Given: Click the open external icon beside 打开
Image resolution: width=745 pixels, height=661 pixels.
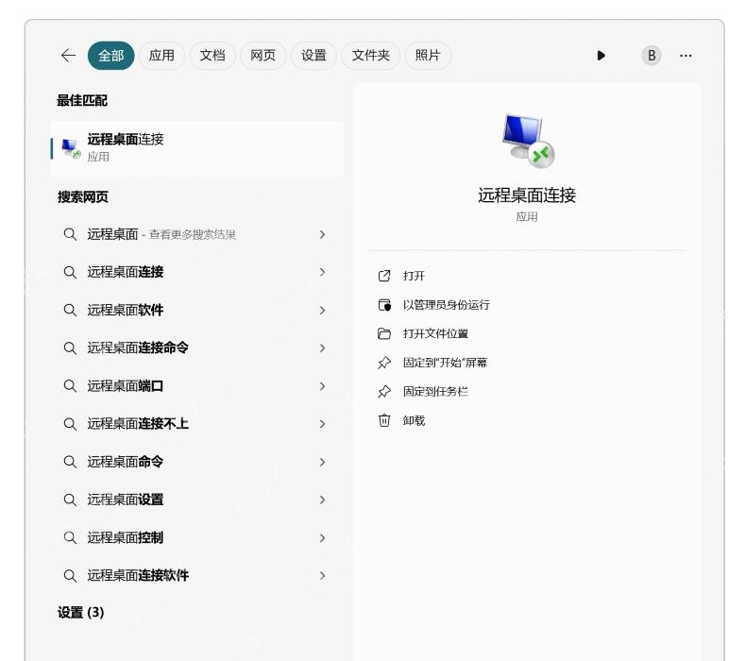Looking at the screenshot, I should tap(384, 276).
